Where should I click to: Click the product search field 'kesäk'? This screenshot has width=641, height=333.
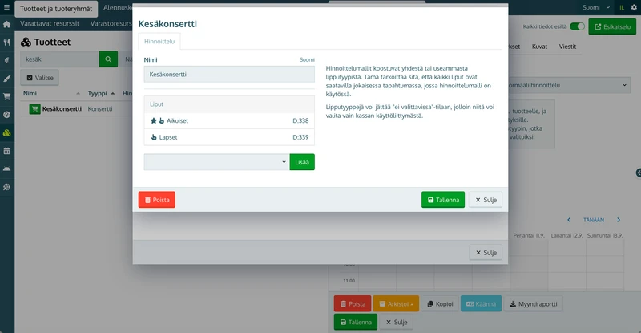tap(59, 59)
